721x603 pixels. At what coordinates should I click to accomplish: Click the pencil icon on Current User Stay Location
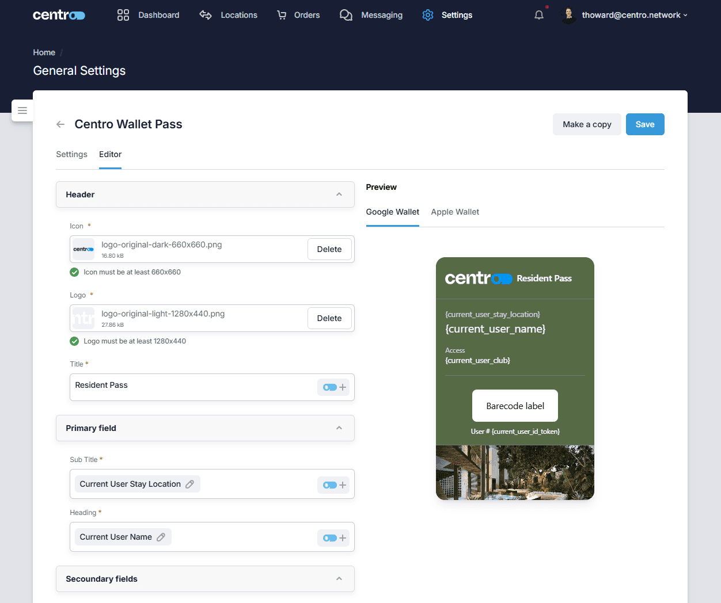tap(189, 484)
